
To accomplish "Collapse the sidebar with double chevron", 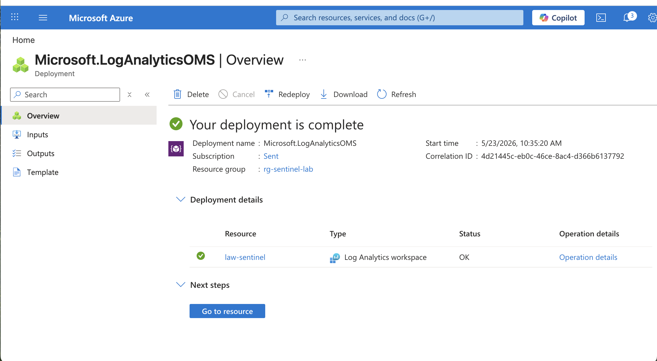I will pyautogui.click(x=147, y=95).
